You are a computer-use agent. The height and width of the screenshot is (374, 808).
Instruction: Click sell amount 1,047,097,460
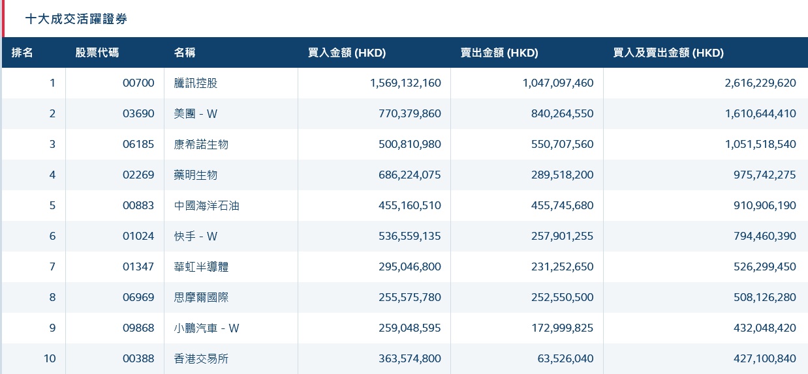[x=558, y=83]
